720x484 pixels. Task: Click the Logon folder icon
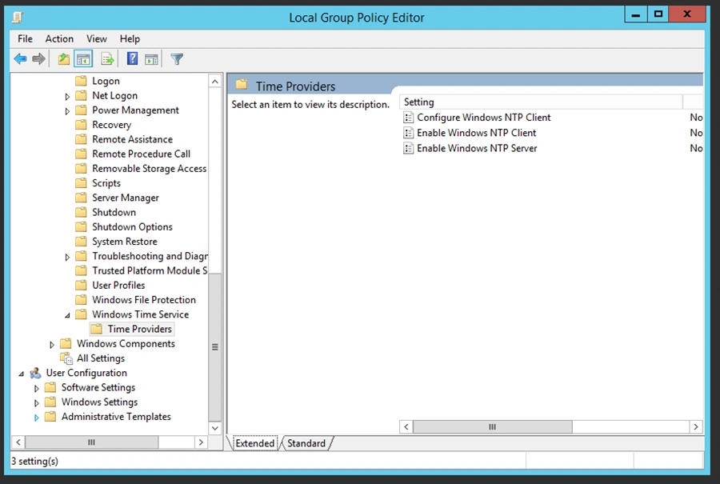coord(82,81)
